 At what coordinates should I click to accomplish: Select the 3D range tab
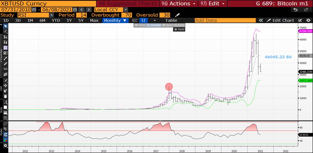[18, 20]
